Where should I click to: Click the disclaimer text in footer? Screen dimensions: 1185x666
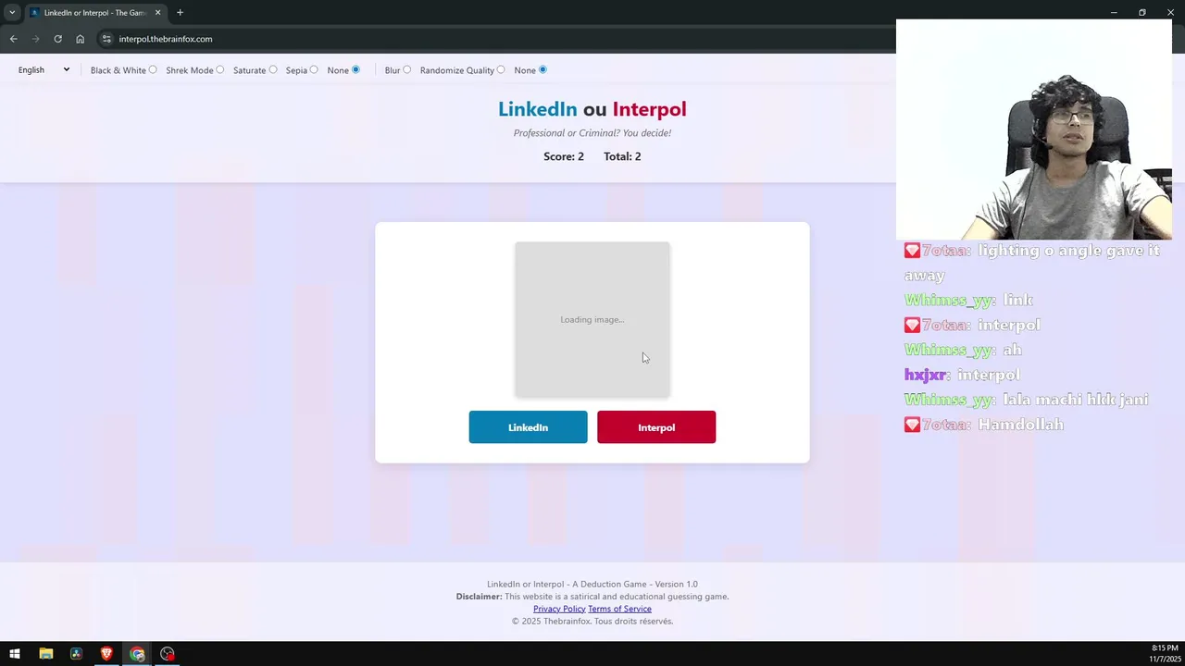click(592, 597)
